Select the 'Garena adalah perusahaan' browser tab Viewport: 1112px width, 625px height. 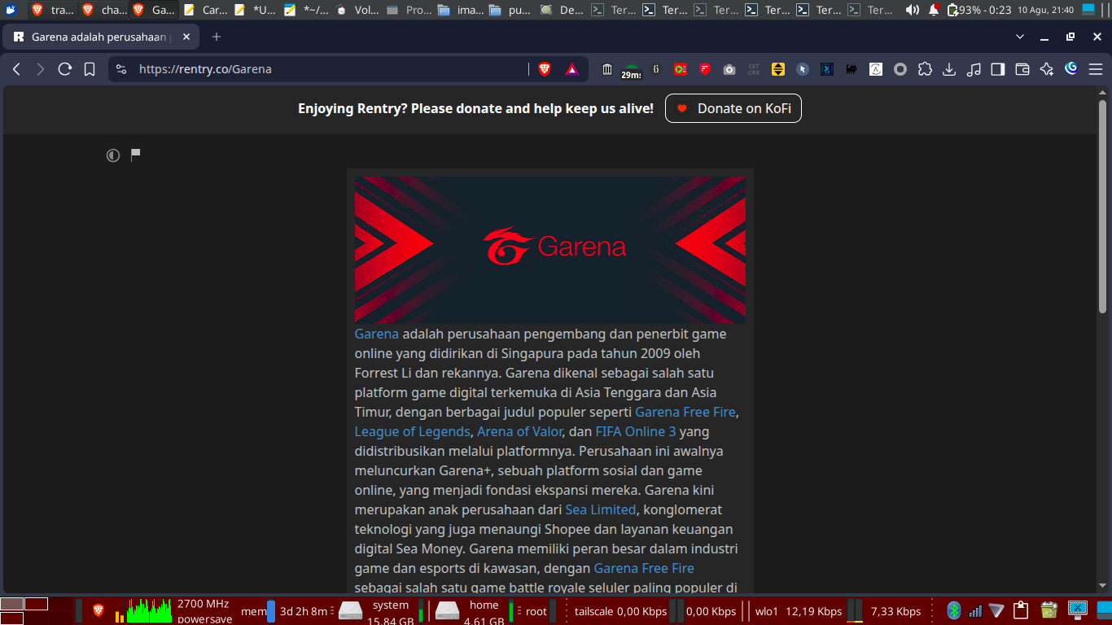102,37
